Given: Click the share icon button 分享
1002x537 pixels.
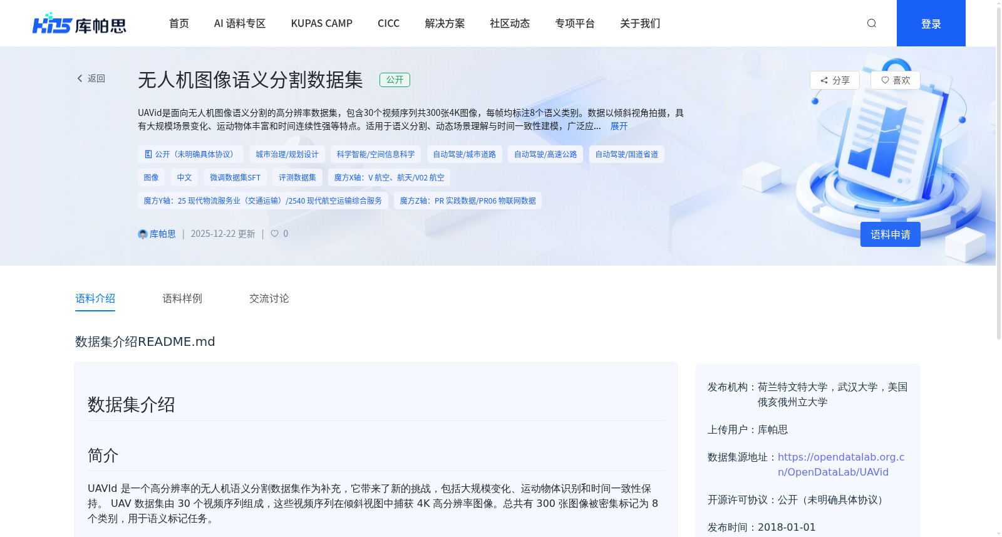Looking at the screenshot, I should (x=835, y=80).
